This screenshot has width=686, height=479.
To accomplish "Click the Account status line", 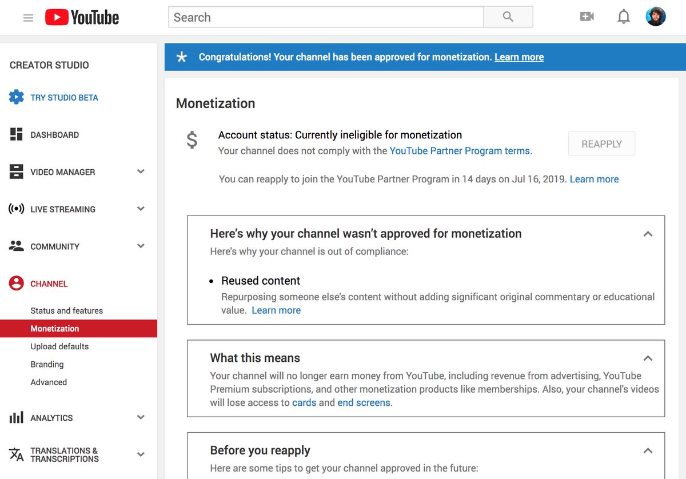I will pos(340,135).
